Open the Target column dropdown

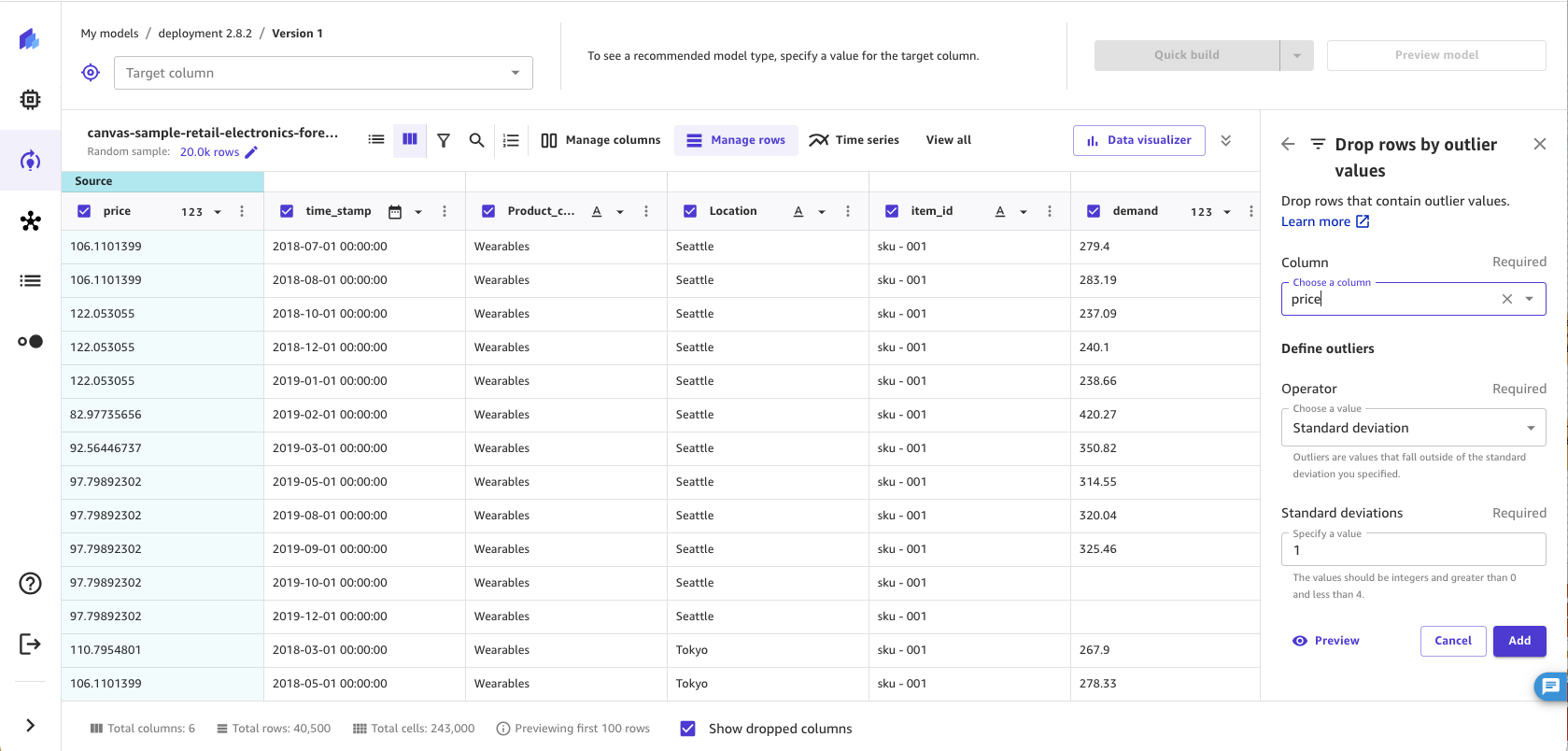(x=323, y=73)
